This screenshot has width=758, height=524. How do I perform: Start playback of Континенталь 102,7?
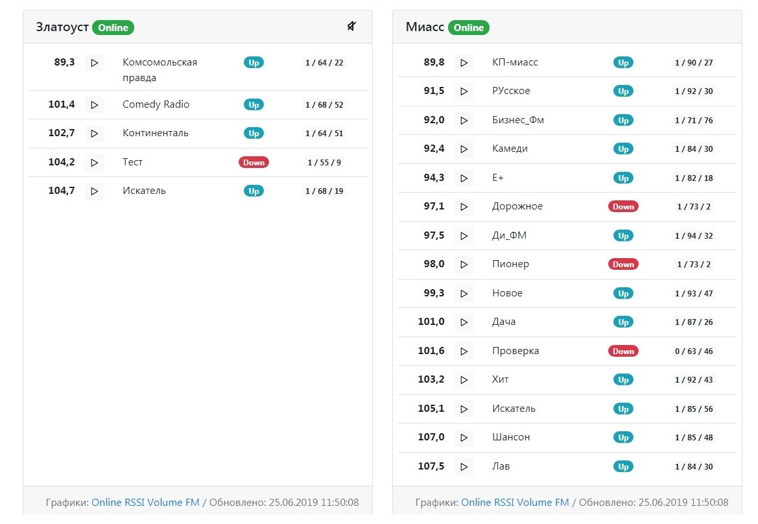coord(95,134)
